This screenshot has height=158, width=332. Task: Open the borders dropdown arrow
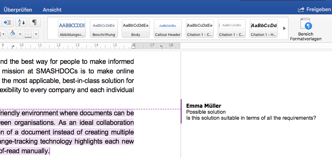36,34
